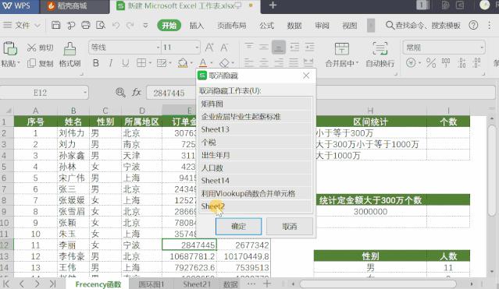Click the align left icon
Viewport: 499px width, 289px height.
click(x=249, y=63)
